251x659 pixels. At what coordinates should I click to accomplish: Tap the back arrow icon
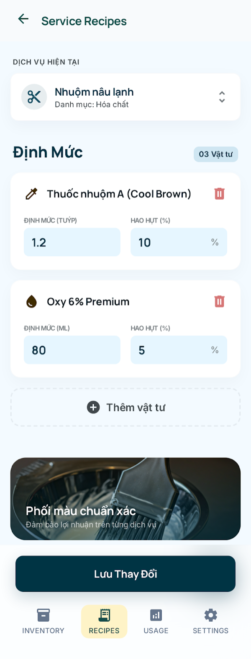(23, 19)
